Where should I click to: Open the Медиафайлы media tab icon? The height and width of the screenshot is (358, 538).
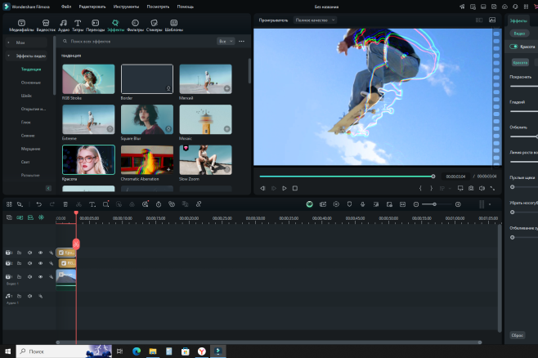pos(21,23)
